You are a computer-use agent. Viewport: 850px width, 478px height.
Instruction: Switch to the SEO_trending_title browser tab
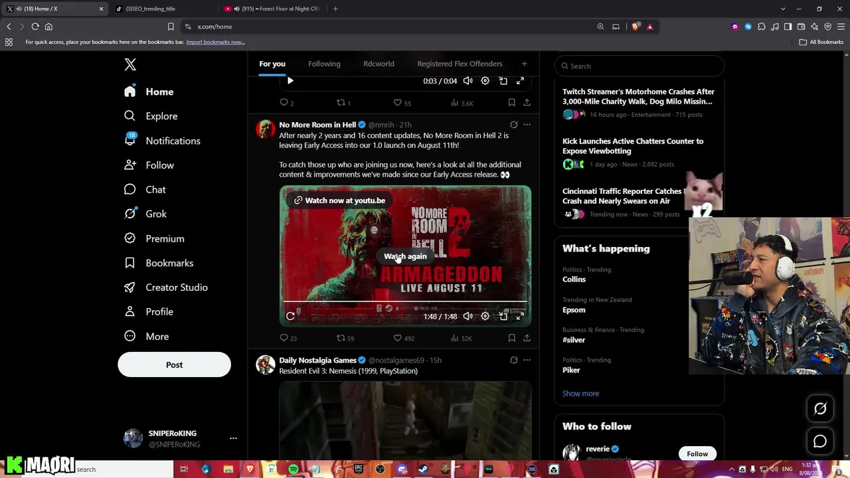coord(162,9)
